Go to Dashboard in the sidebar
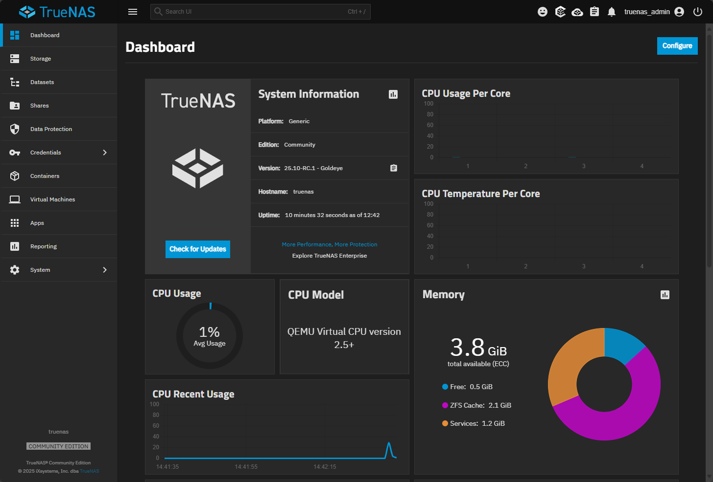The height and width of the screenshot is (482, 713). click(59, 35)
